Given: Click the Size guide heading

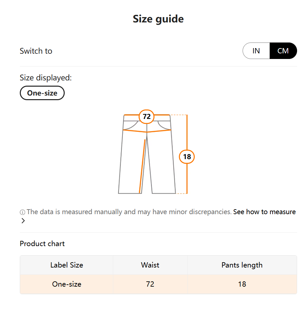Looking at the screenshot, I should (158, 19).
